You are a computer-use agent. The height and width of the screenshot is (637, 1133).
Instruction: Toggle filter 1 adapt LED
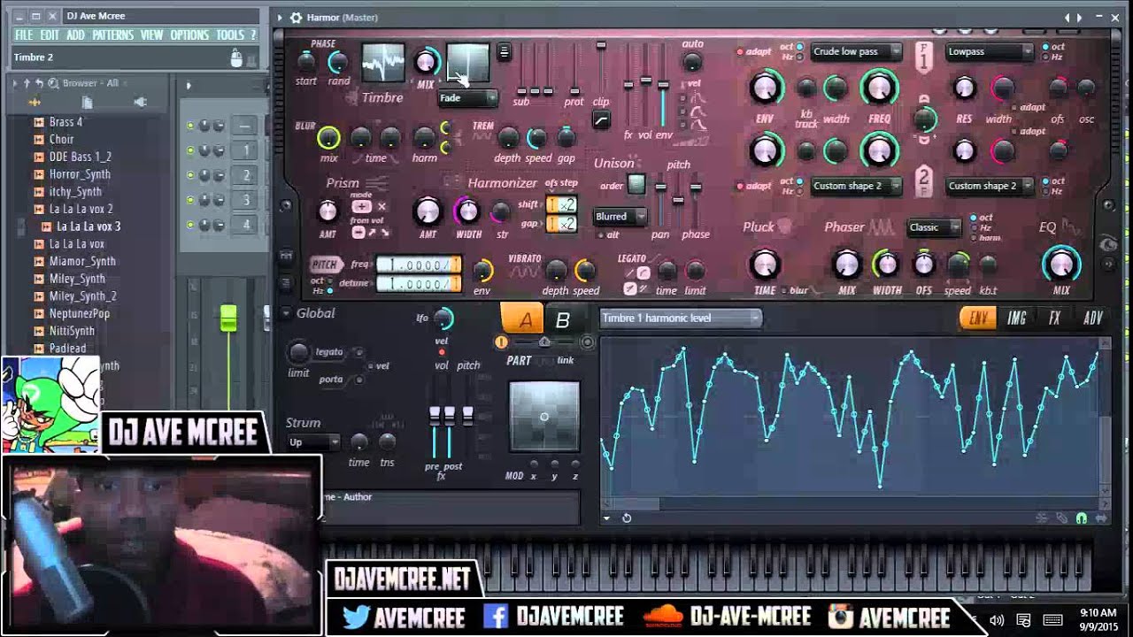tap(741, 52)
